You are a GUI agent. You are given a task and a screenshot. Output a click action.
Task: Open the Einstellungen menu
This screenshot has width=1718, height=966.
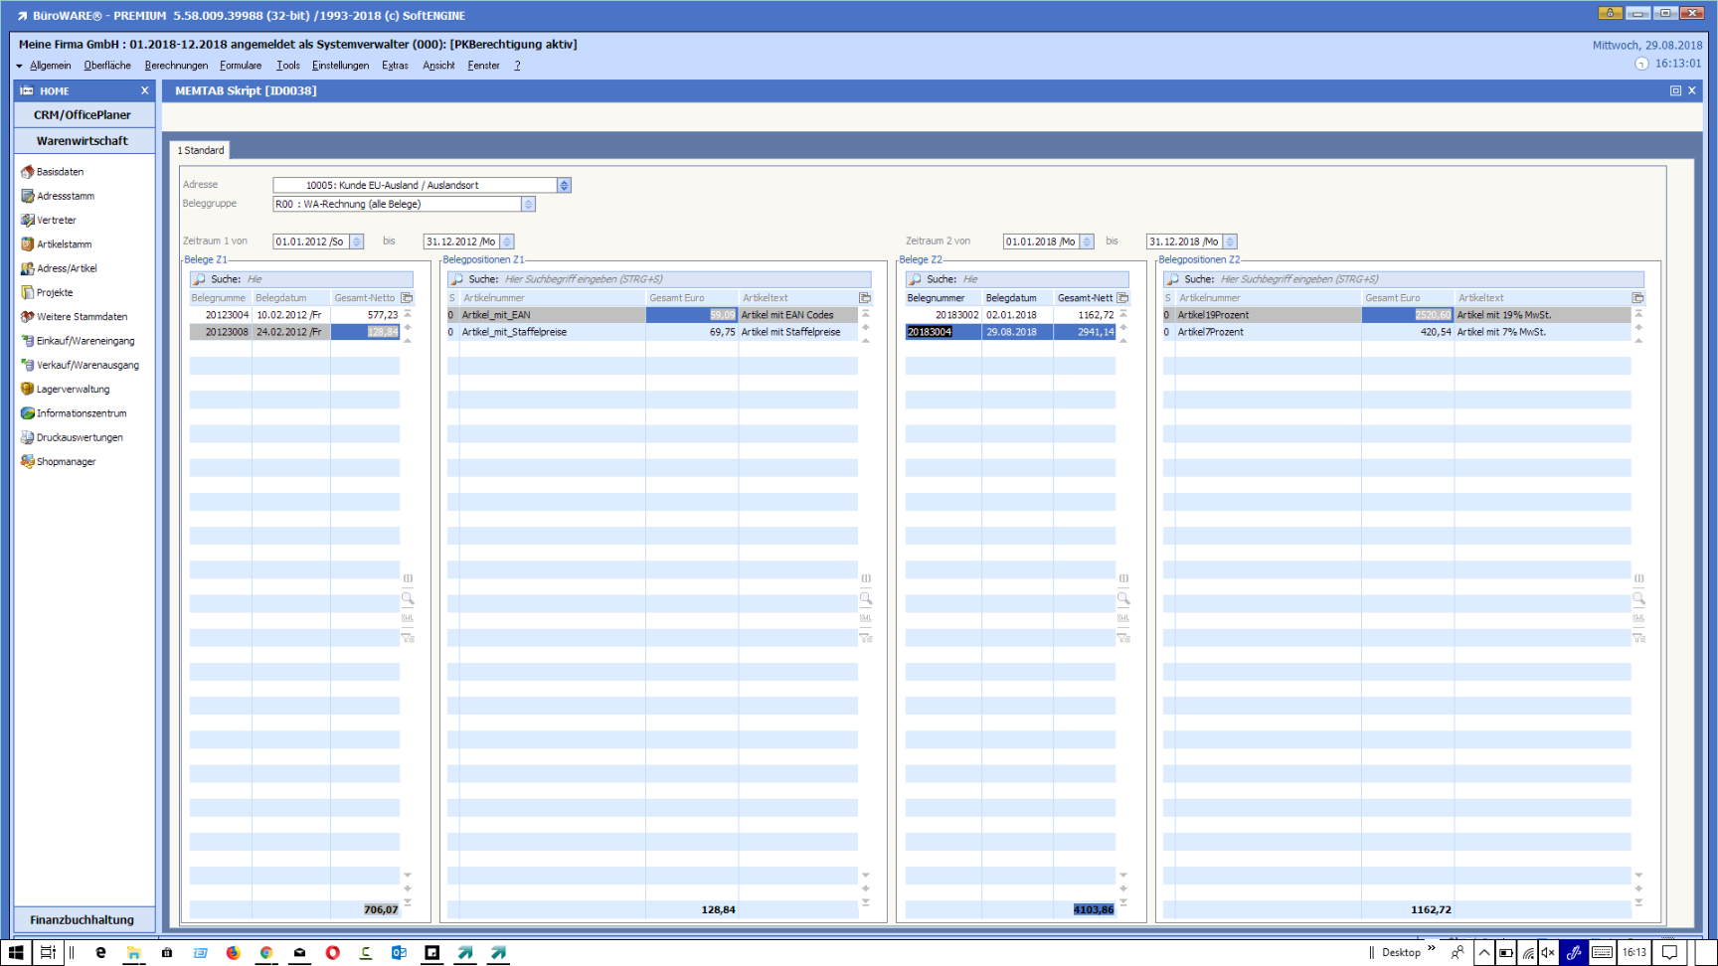(x=340, y=66)
